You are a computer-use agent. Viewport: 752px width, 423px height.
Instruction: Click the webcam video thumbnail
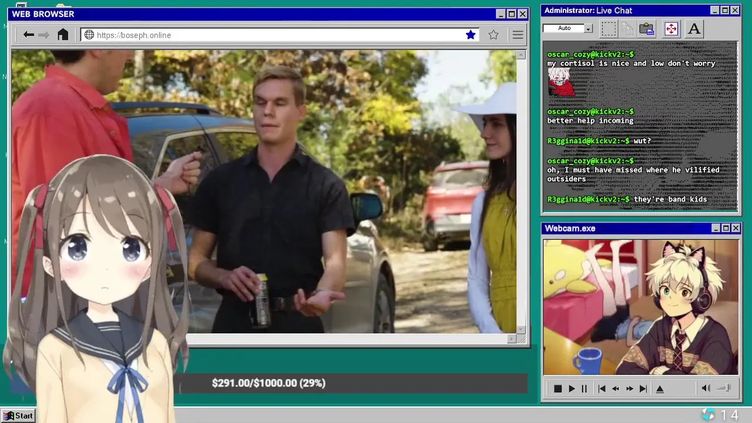pyautogui.click(x=641, y=307)
